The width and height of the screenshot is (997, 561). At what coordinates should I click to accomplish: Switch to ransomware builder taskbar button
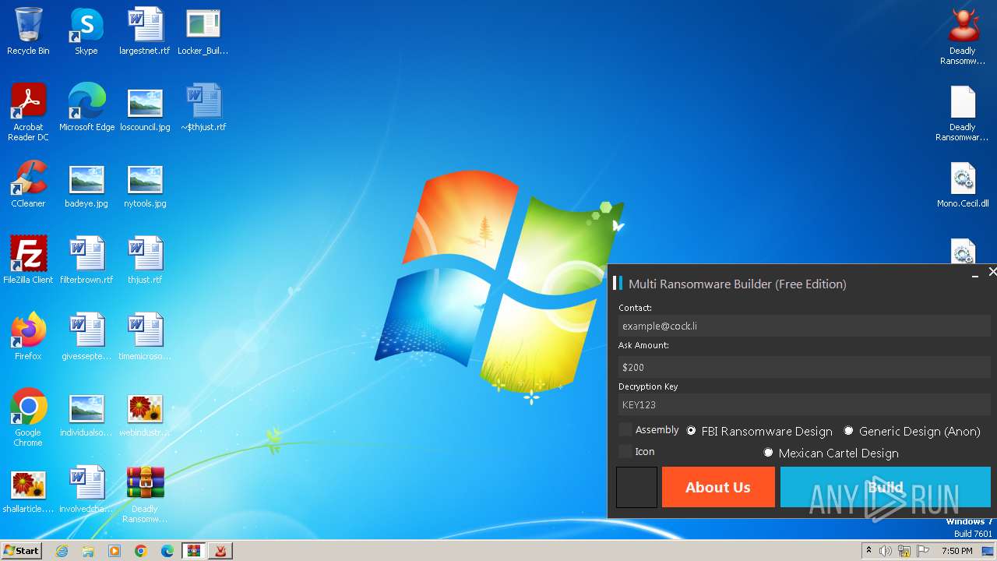tap(221, 551)
